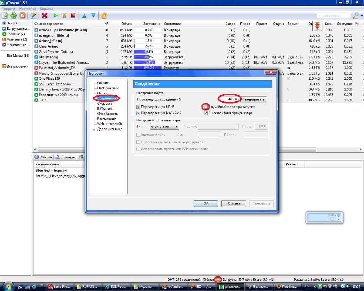Viewport: 364px width, 291px height.
Task: Toggle Использовать прокси для P2P-соединений checkbox
Action: point(138,149)
